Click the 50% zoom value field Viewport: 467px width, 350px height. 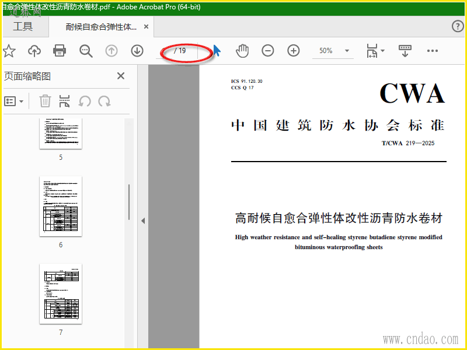click(326, 51)
